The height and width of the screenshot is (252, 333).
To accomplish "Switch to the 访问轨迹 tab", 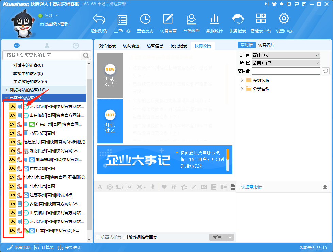I will click(x=131, y=46).
